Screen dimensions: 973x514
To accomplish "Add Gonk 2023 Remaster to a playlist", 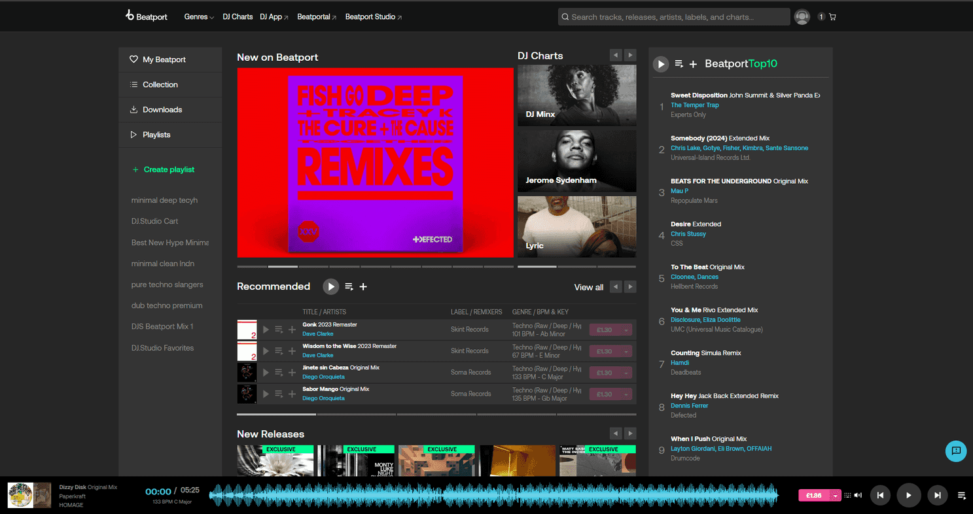I will (x=292, y=330).
